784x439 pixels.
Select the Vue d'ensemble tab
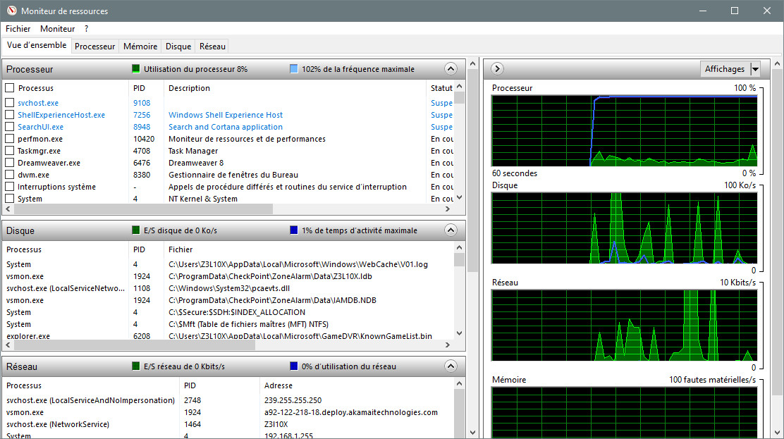[x=37, y=45]
